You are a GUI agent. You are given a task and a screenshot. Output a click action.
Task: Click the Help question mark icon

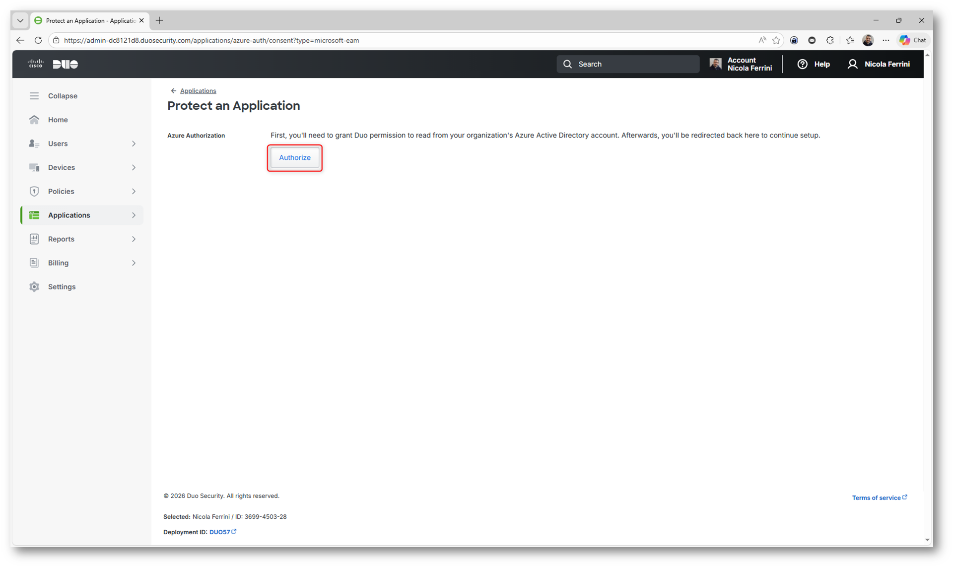[802, 64]
